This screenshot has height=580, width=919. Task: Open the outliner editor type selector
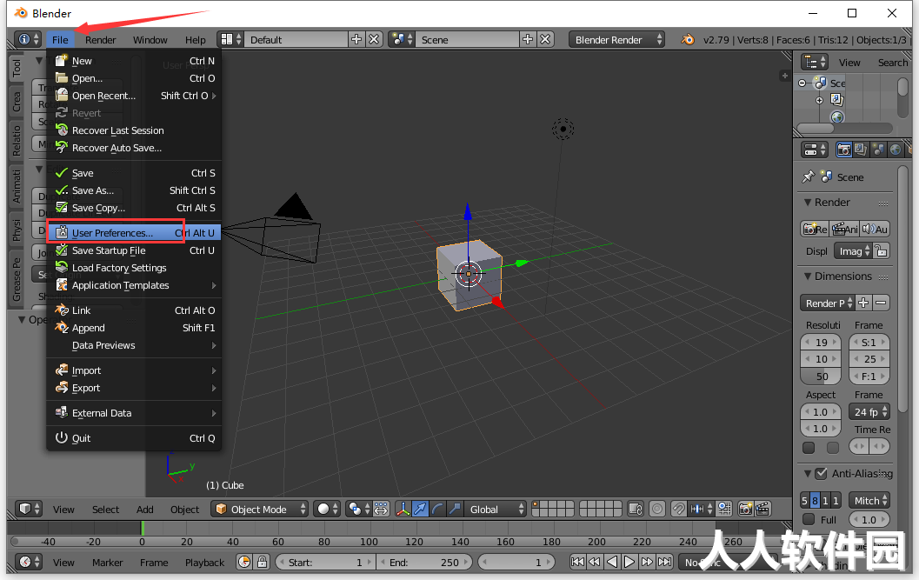pyautogui.click(x=815, y=62)
